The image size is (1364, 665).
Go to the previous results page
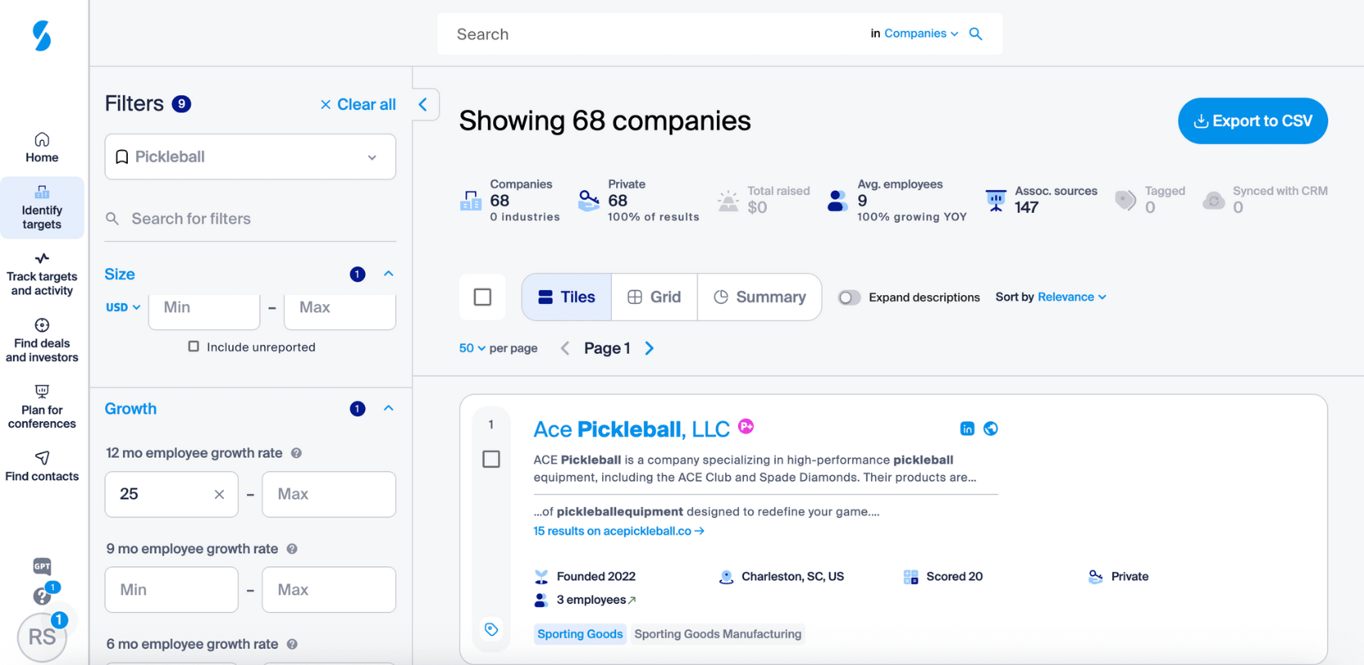(x=565, y=348)
